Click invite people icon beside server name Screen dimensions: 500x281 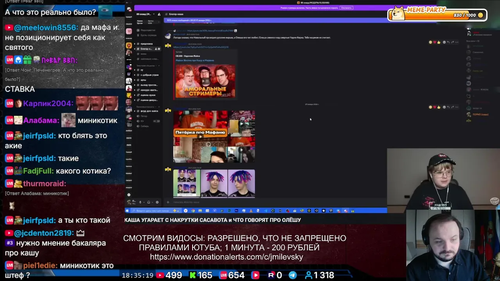(159, 14)
